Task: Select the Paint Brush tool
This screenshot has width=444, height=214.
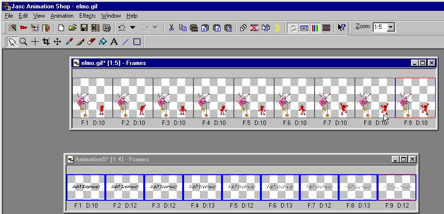Action: pyautogui.click(x=80, y=42)
